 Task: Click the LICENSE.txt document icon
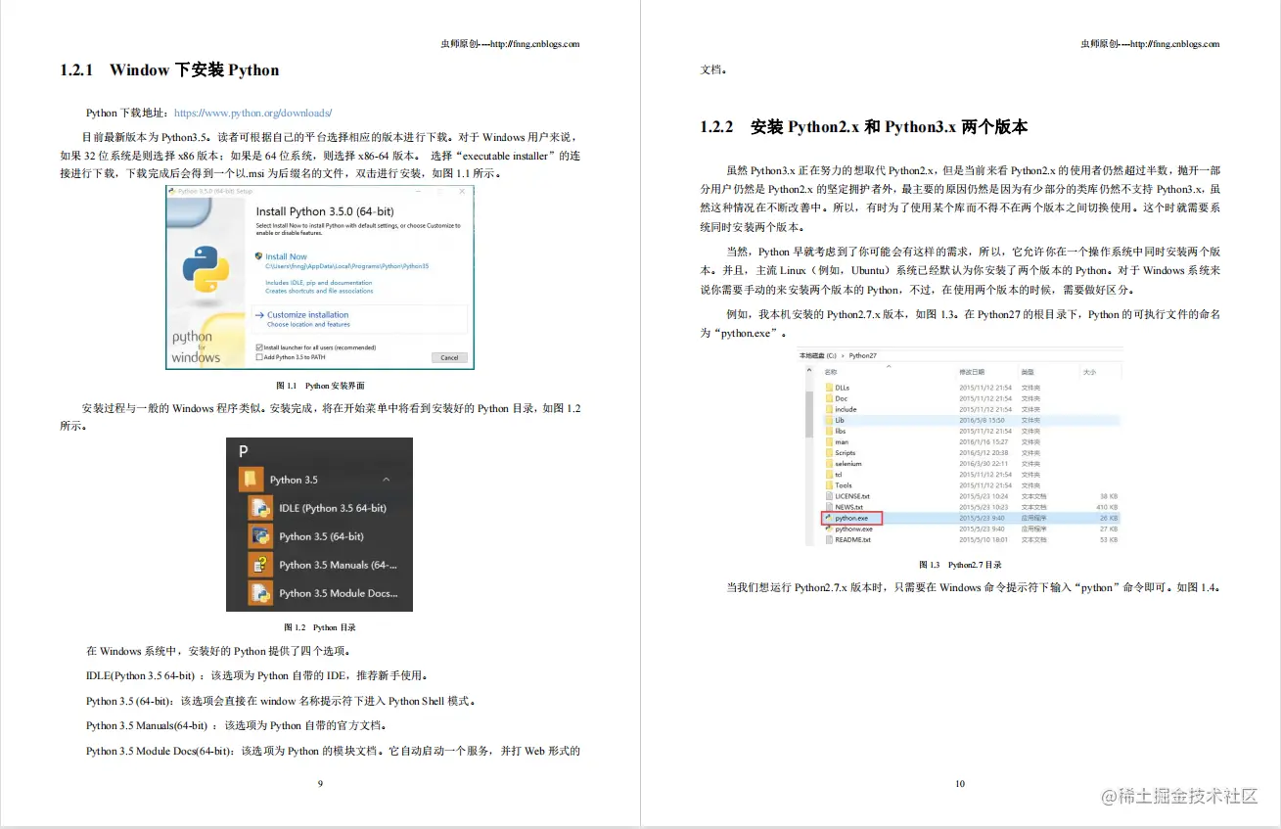pos(829,496)
